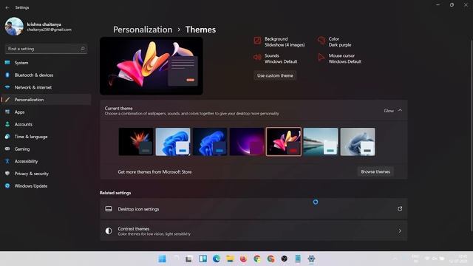
Task: Click the Windows Update refresh icon
Action: 7,185
